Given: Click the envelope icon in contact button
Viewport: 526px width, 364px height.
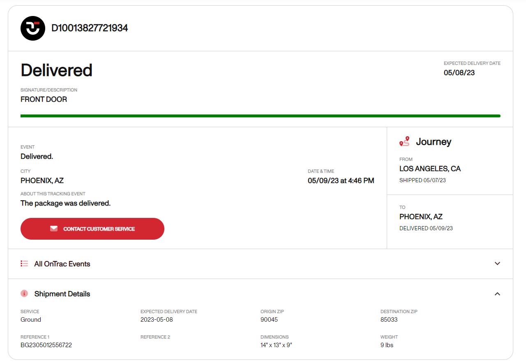Looking at the screenshot, I should (54, 229).
